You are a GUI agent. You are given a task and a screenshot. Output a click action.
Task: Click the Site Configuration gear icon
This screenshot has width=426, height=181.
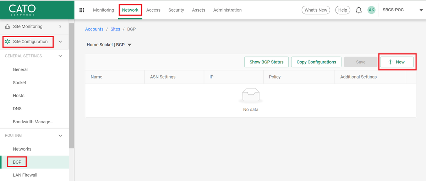tap(7, 41)
